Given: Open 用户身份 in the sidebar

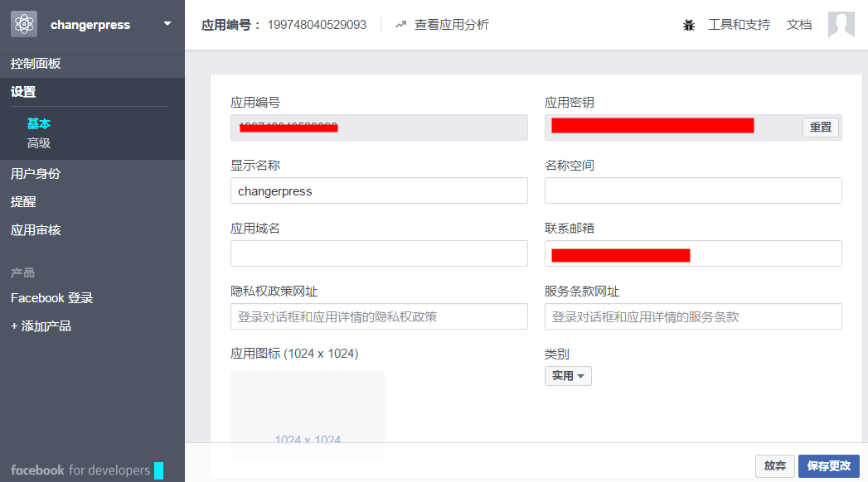Looking at the screenshot, I should (36, 174).
